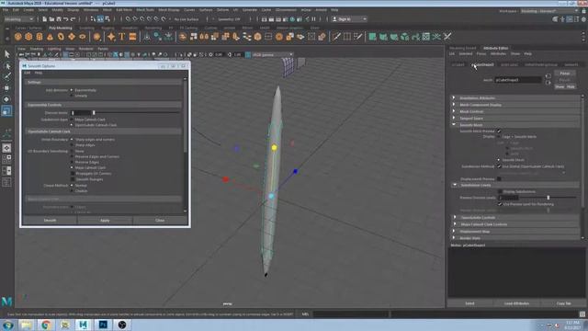Click the Redo icon in status line
This screenshot has height=331, width=588.
[73, 19]
